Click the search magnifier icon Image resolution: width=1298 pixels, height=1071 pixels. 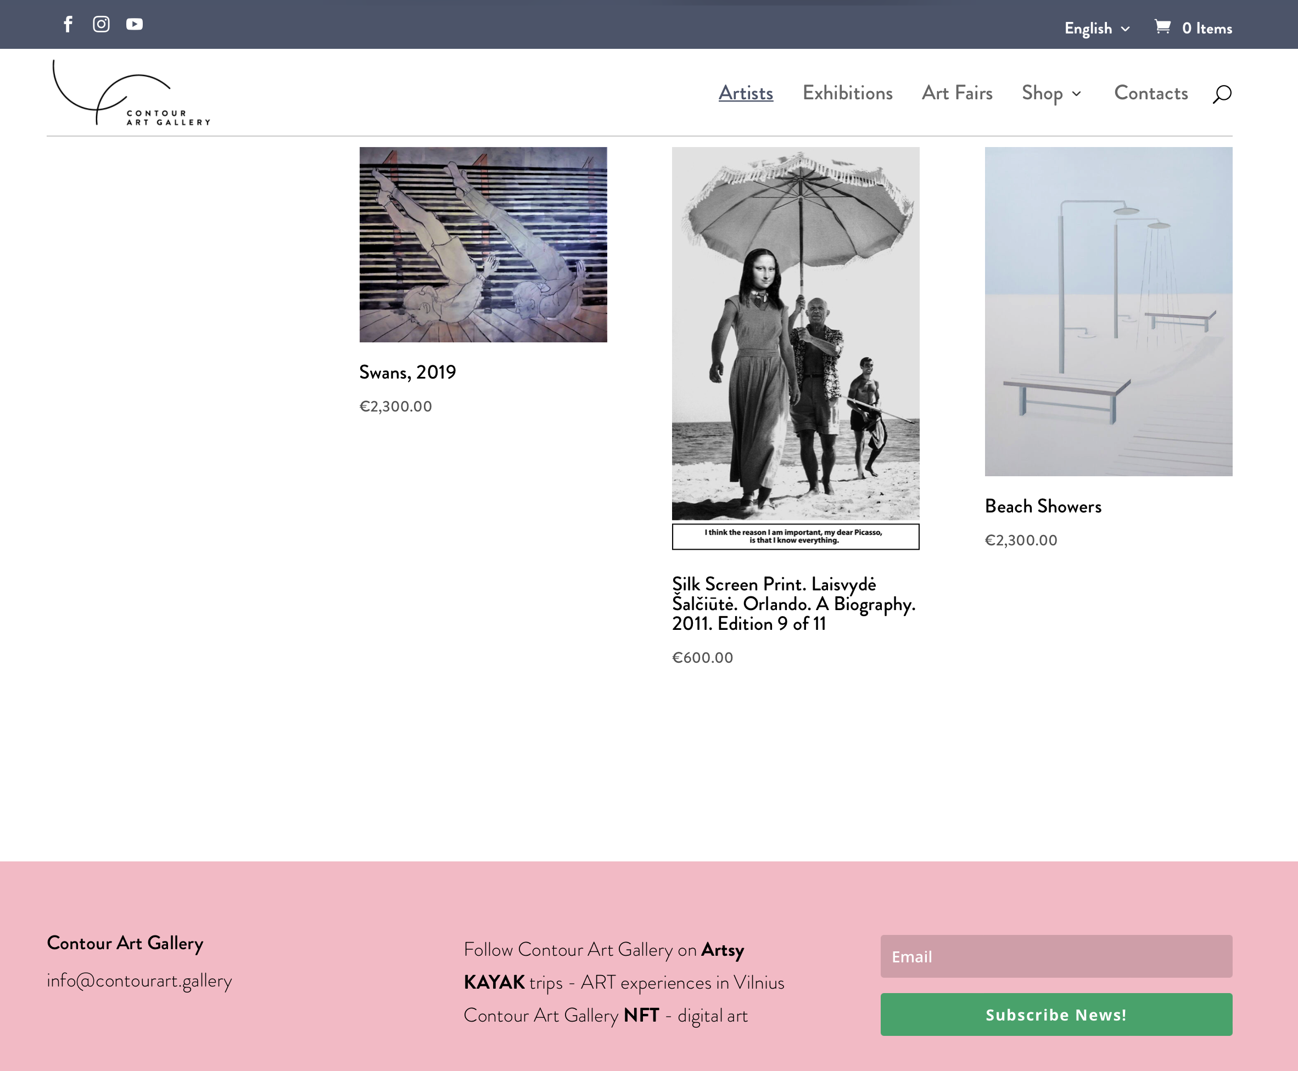1222,94
